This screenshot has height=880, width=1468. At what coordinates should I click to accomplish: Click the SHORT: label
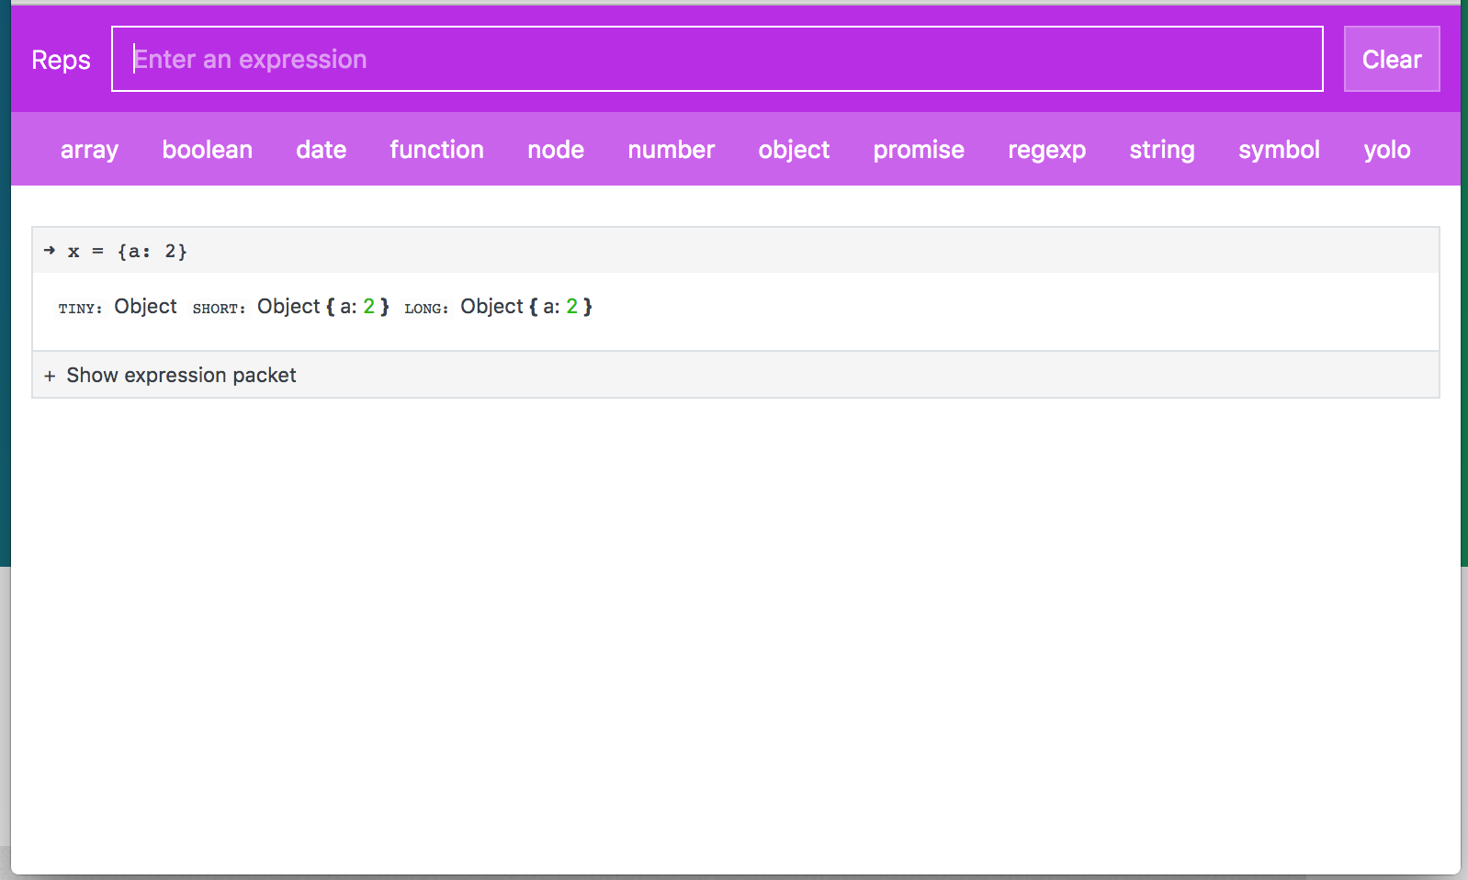coord(219,309)
